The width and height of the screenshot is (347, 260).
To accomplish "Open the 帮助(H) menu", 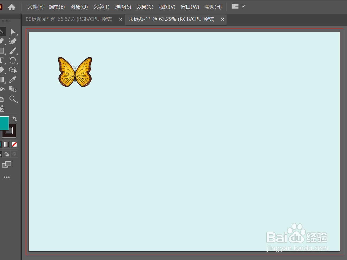I will 213,7.
